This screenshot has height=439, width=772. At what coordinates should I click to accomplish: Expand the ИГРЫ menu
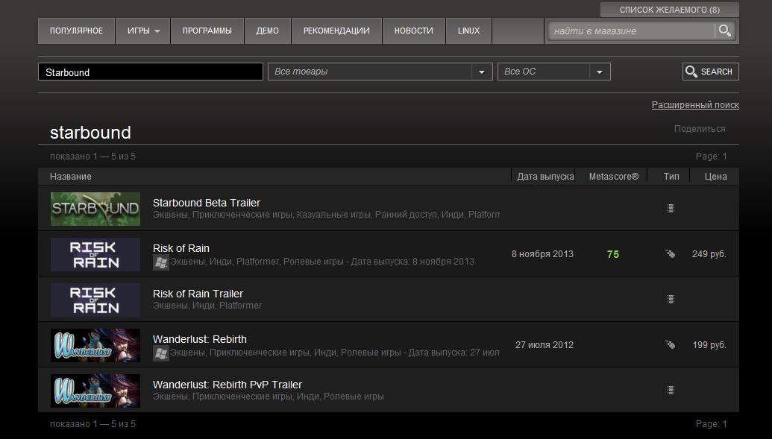(x=142, y=31)
